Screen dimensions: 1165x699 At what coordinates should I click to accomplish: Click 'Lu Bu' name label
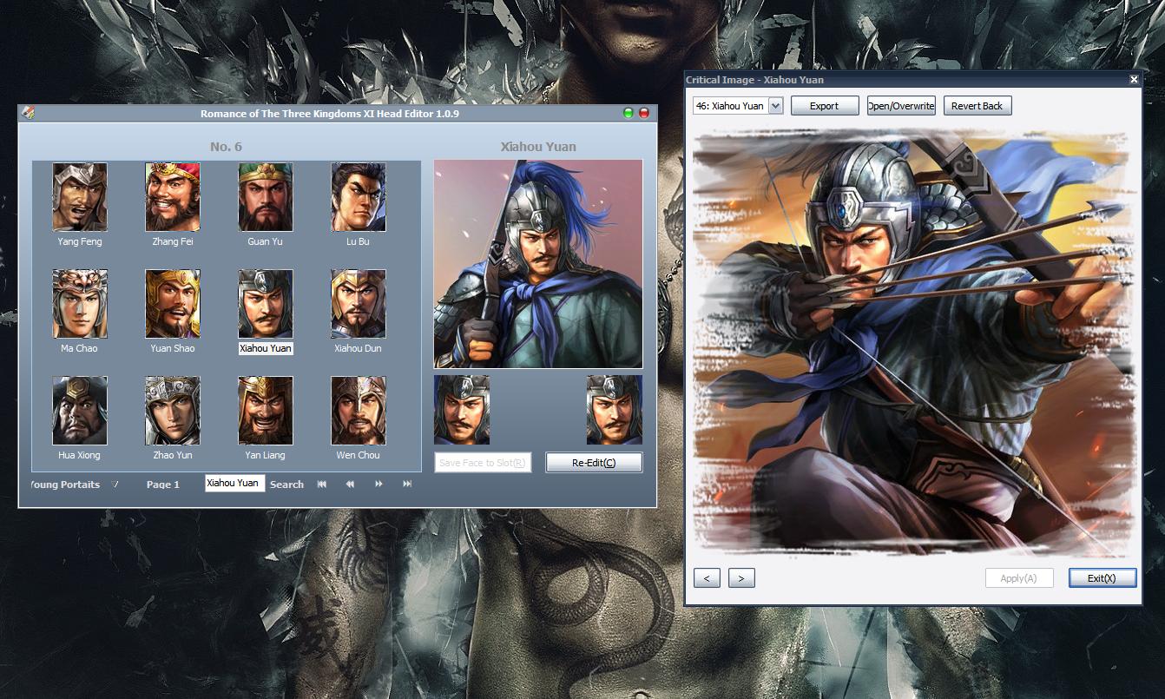pyautogui.click(x=358, y=241)
